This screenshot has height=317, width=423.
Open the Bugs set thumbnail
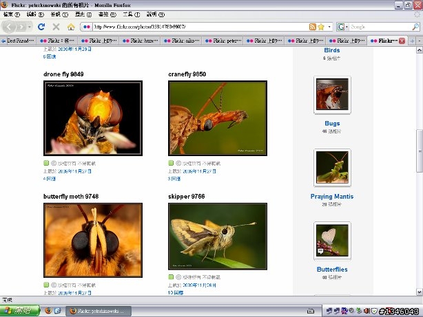click(x=332, y=95)
